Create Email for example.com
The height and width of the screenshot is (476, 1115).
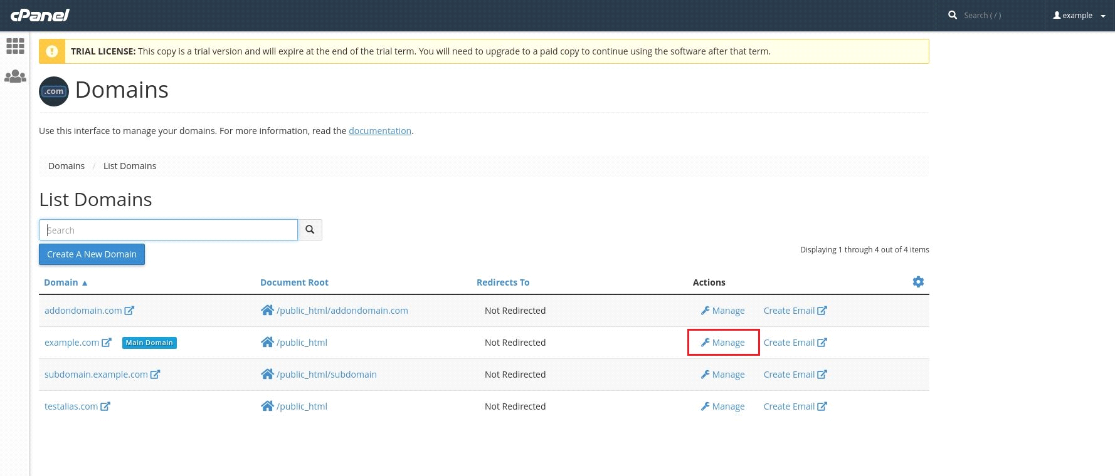pos(795,343)
